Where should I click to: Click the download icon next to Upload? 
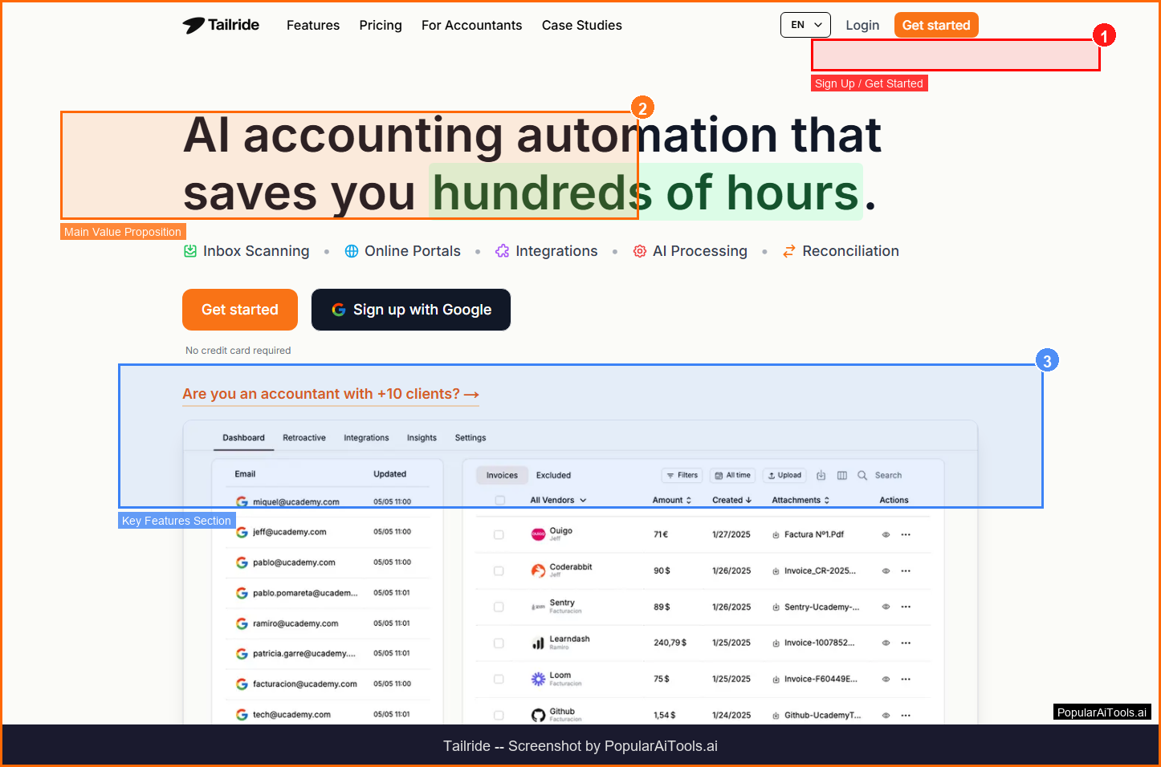point(821,476)
